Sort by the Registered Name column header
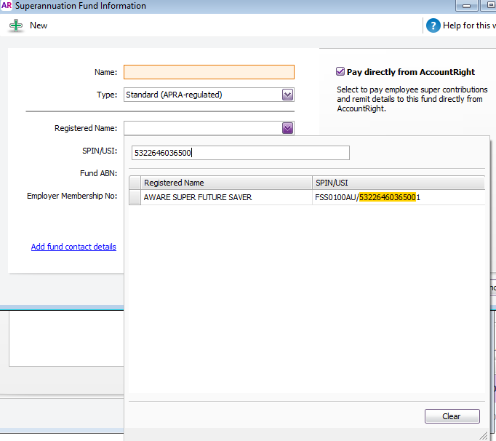This screenshot has height=441, width=496. tap(226, 183)
